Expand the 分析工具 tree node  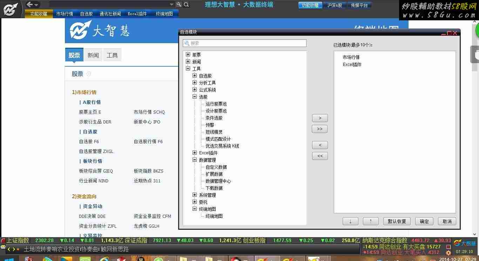(x=195, y=83)
